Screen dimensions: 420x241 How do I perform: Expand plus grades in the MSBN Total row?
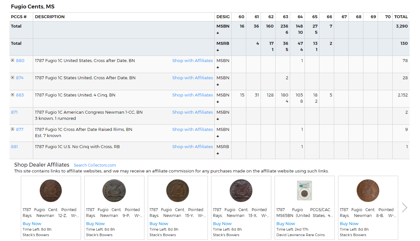click(x=218, y=33)
